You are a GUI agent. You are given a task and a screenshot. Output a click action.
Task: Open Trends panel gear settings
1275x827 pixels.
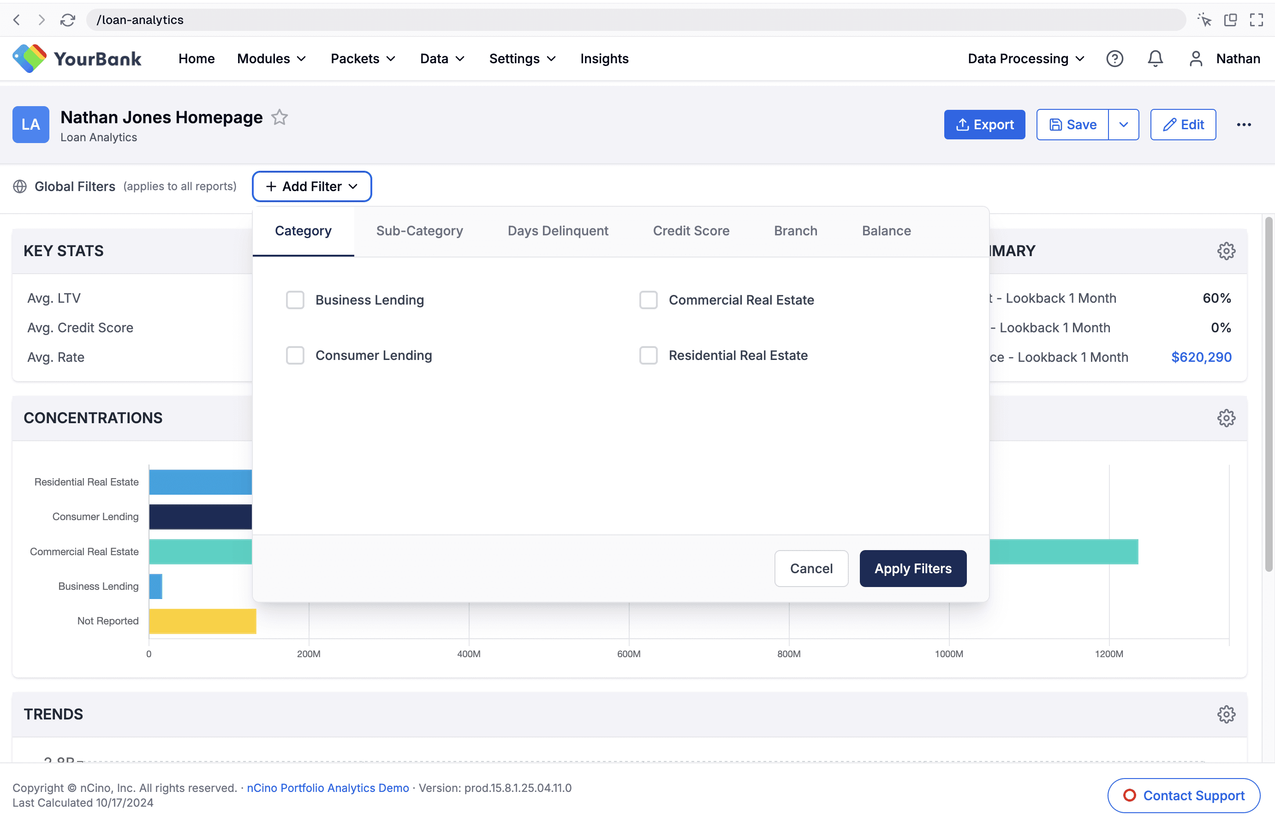coord(1226,714)
